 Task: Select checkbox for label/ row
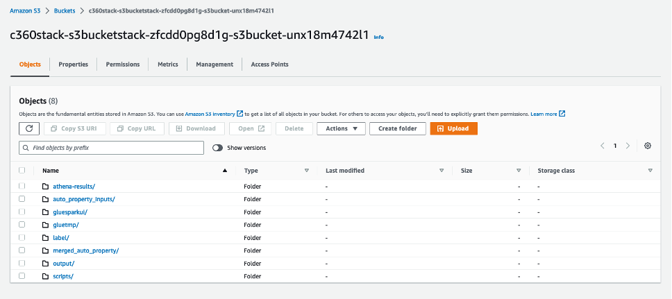pos(22,237)
